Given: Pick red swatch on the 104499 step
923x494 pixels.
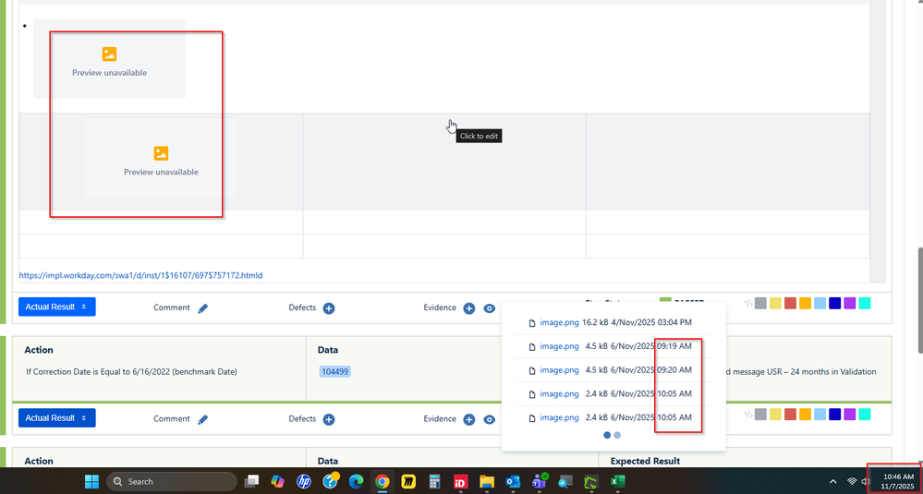Looking at the screenshot, I should tap(790, 415).
